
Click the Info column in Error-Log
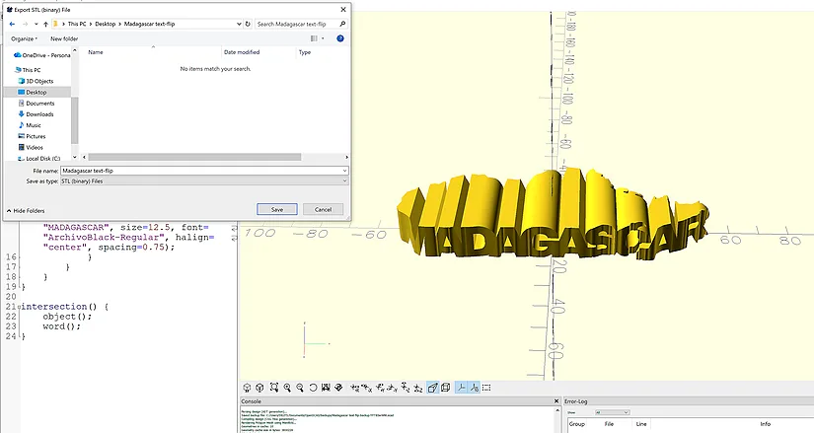765,424
